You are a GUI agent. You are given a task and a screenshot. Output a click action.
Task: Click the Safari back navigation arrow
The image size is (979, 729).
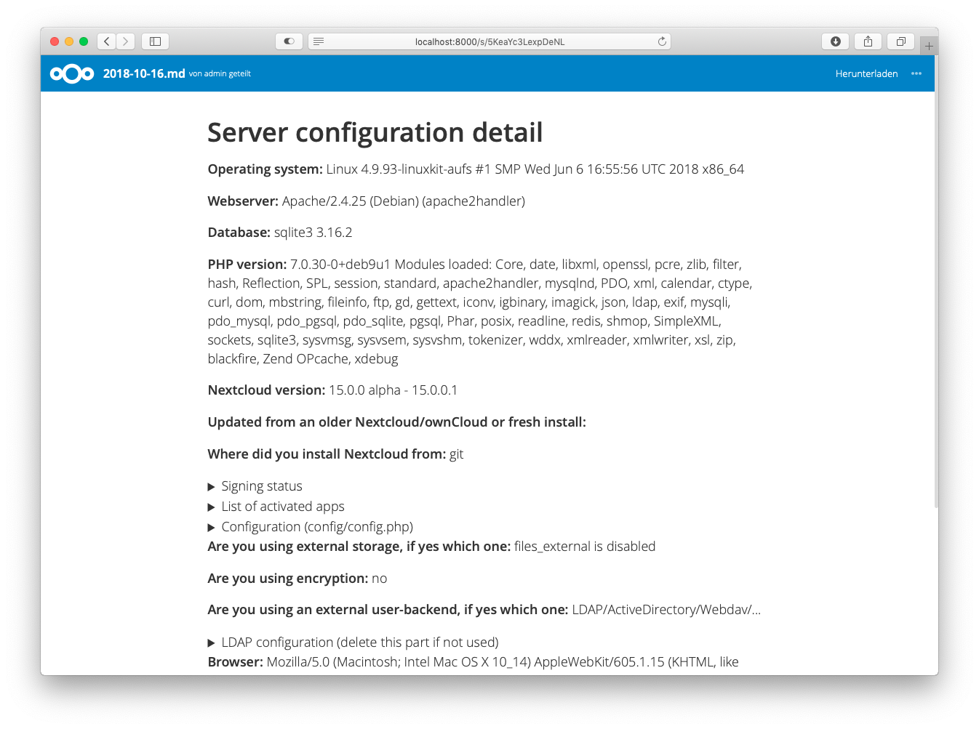pyautogui.click(x=107, y=41)
